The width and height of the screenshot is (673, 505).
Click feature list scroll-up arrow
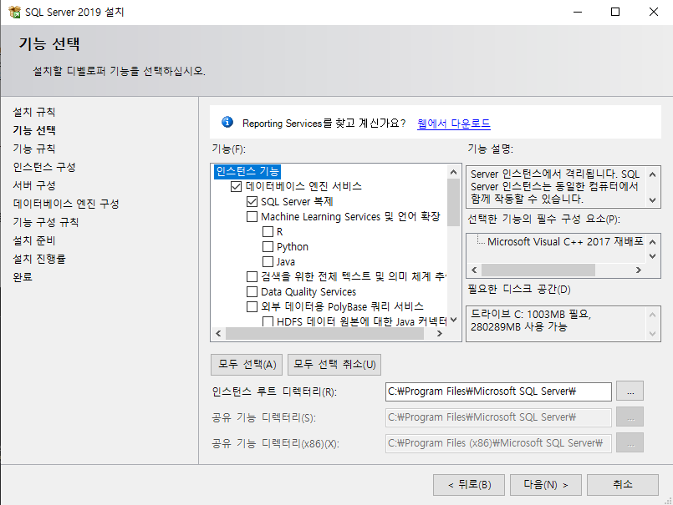click(x=454, y=172)
